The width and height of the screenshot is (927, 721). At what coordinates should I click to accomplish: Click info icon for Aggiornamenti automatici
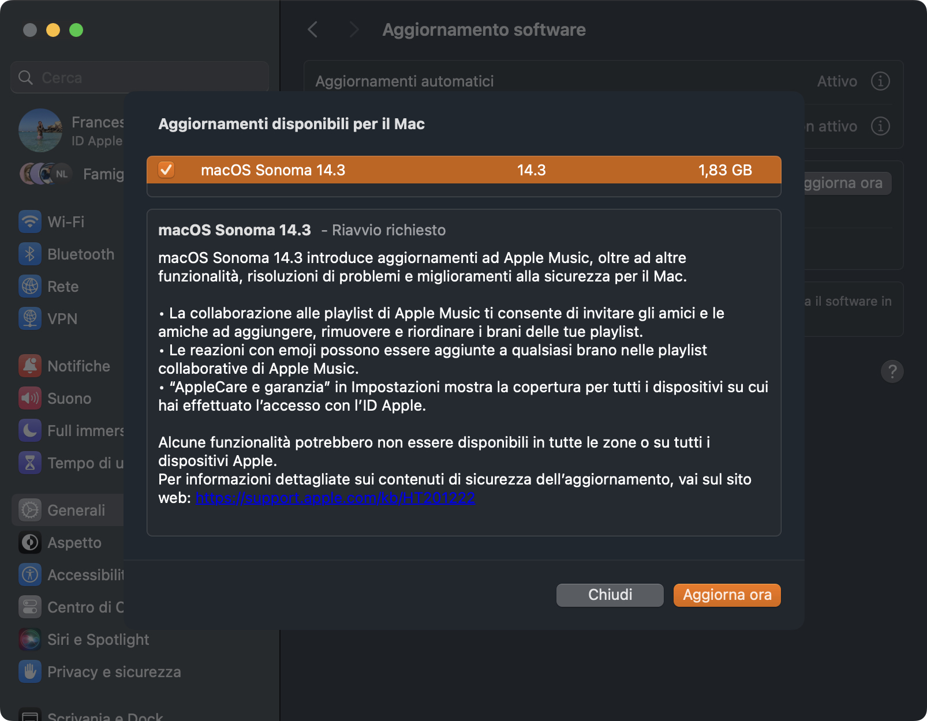[880, 81]
